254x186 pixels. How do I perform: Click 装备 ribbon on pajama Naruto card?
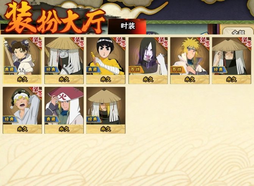(37, 92)
